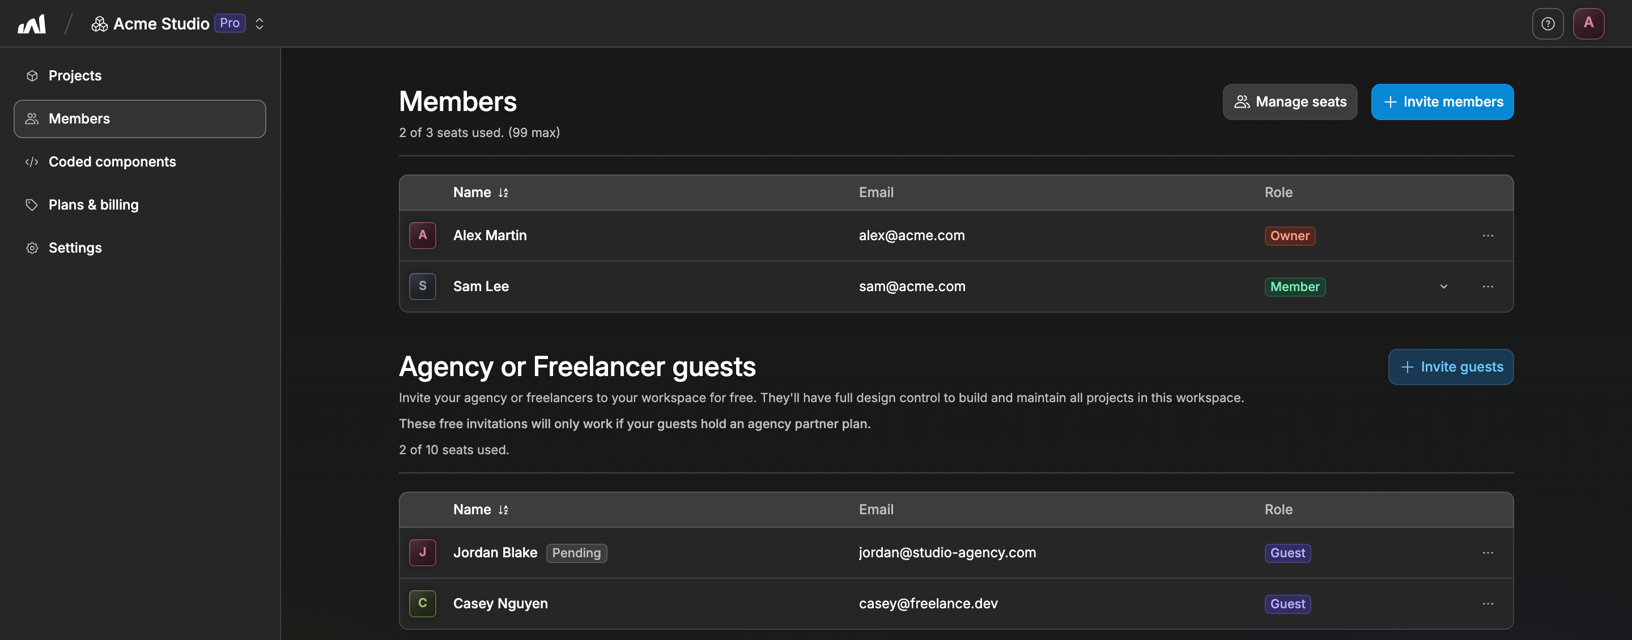Click '2 of 10 seats used' text
1632x640 pixels.
click(x=453, y=450)
